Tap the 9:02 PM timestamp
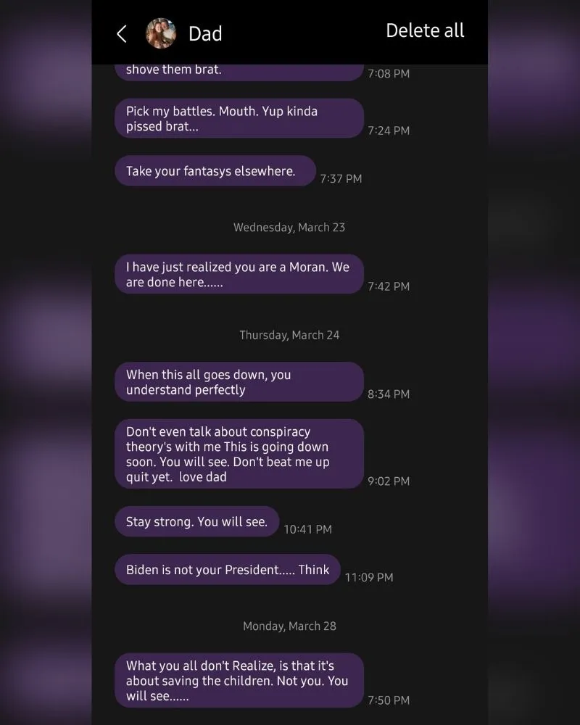Viewport: 580px width, 725px height. point(389,481)
